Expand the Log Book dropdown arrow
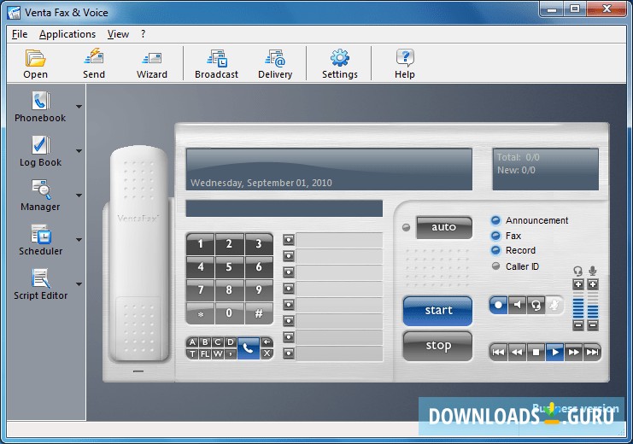 [79, 151]
